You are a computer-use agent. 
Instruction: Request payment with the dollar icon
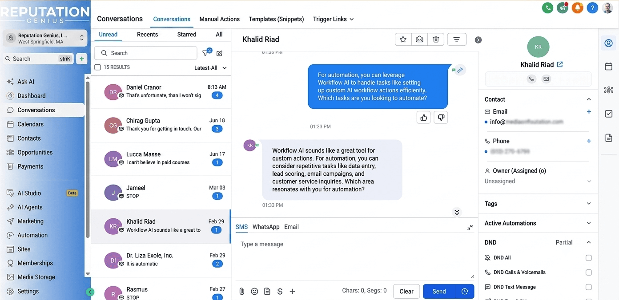click(280, 292)
